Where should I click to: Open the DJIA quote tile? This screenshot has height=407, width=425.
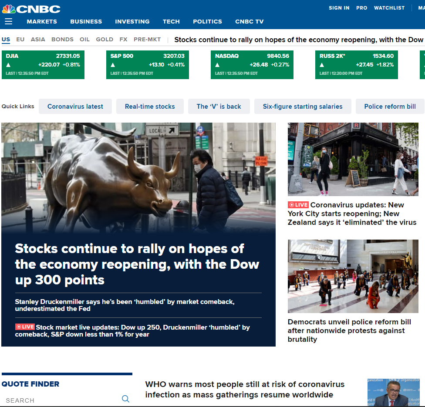coord(43,65)
